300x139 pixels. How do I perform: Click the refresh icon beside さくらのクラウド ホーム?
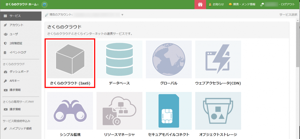tap(45, 5)
